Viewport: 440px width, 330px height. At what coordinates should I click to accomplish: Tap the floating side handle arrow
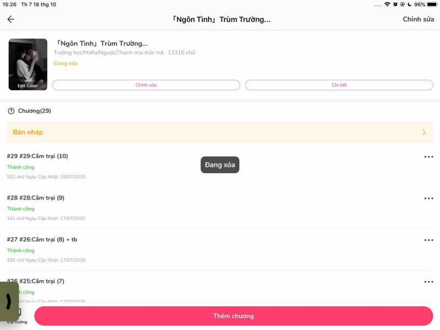pyautogui.click(x=9, y=301)
